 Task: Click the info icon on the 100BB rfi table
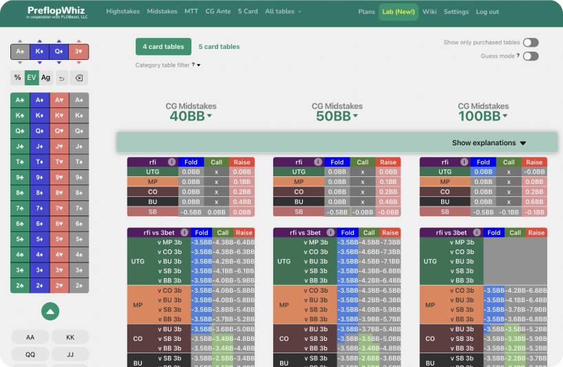[465, 162]
